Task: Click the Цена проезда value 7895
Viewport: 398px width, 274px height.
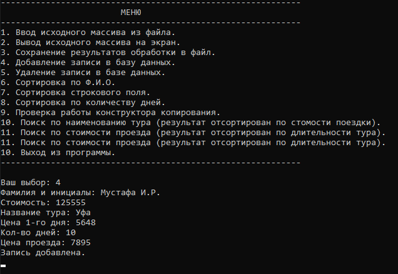Action: (81, 243)
